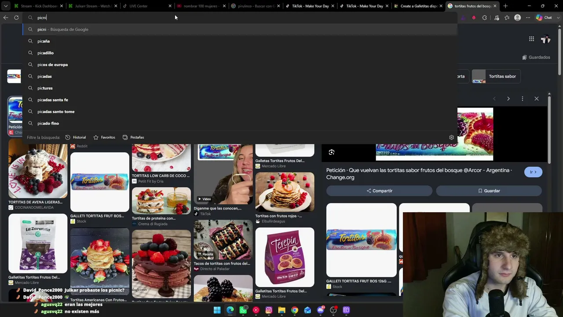Open the Guardados saved items link

[536, 57]
